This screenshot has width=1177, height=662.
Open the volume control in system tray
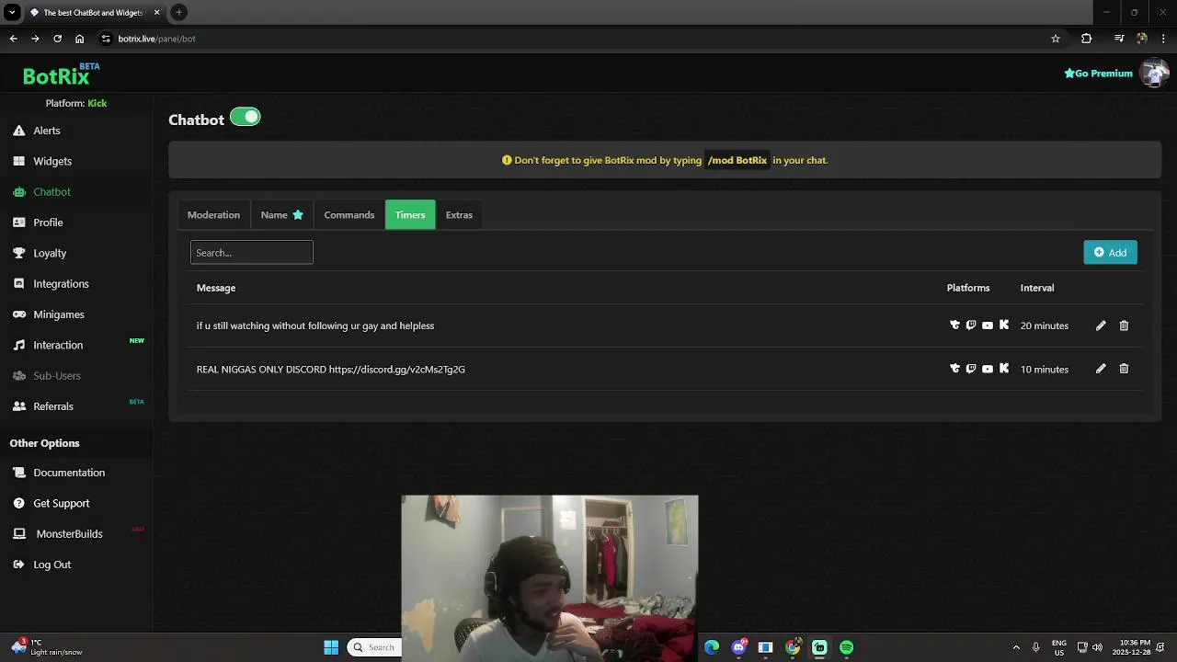(x=1097, y=647)
